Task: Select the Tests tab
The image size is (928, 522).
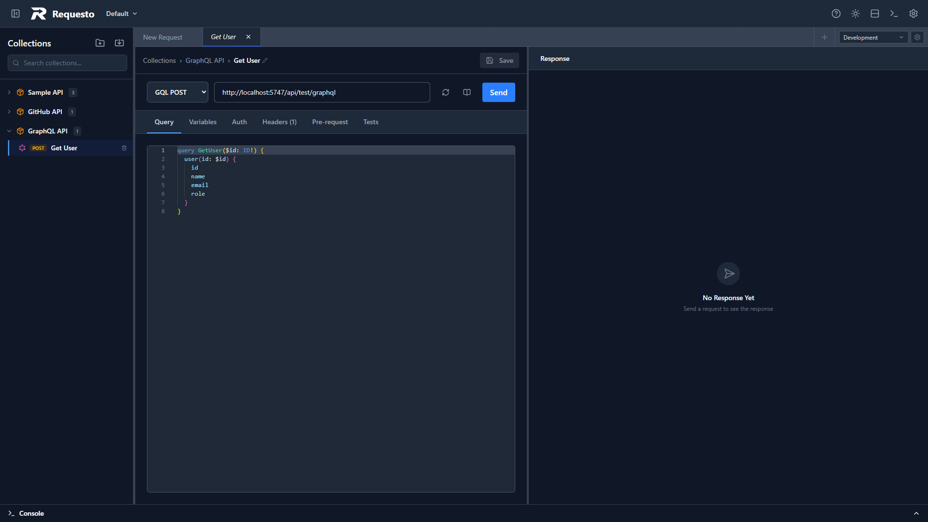Action: tap(371, 122)
